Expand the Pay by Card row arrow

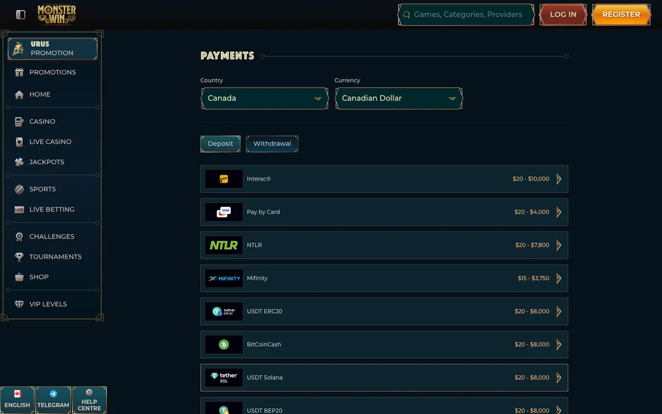[558, 212]
